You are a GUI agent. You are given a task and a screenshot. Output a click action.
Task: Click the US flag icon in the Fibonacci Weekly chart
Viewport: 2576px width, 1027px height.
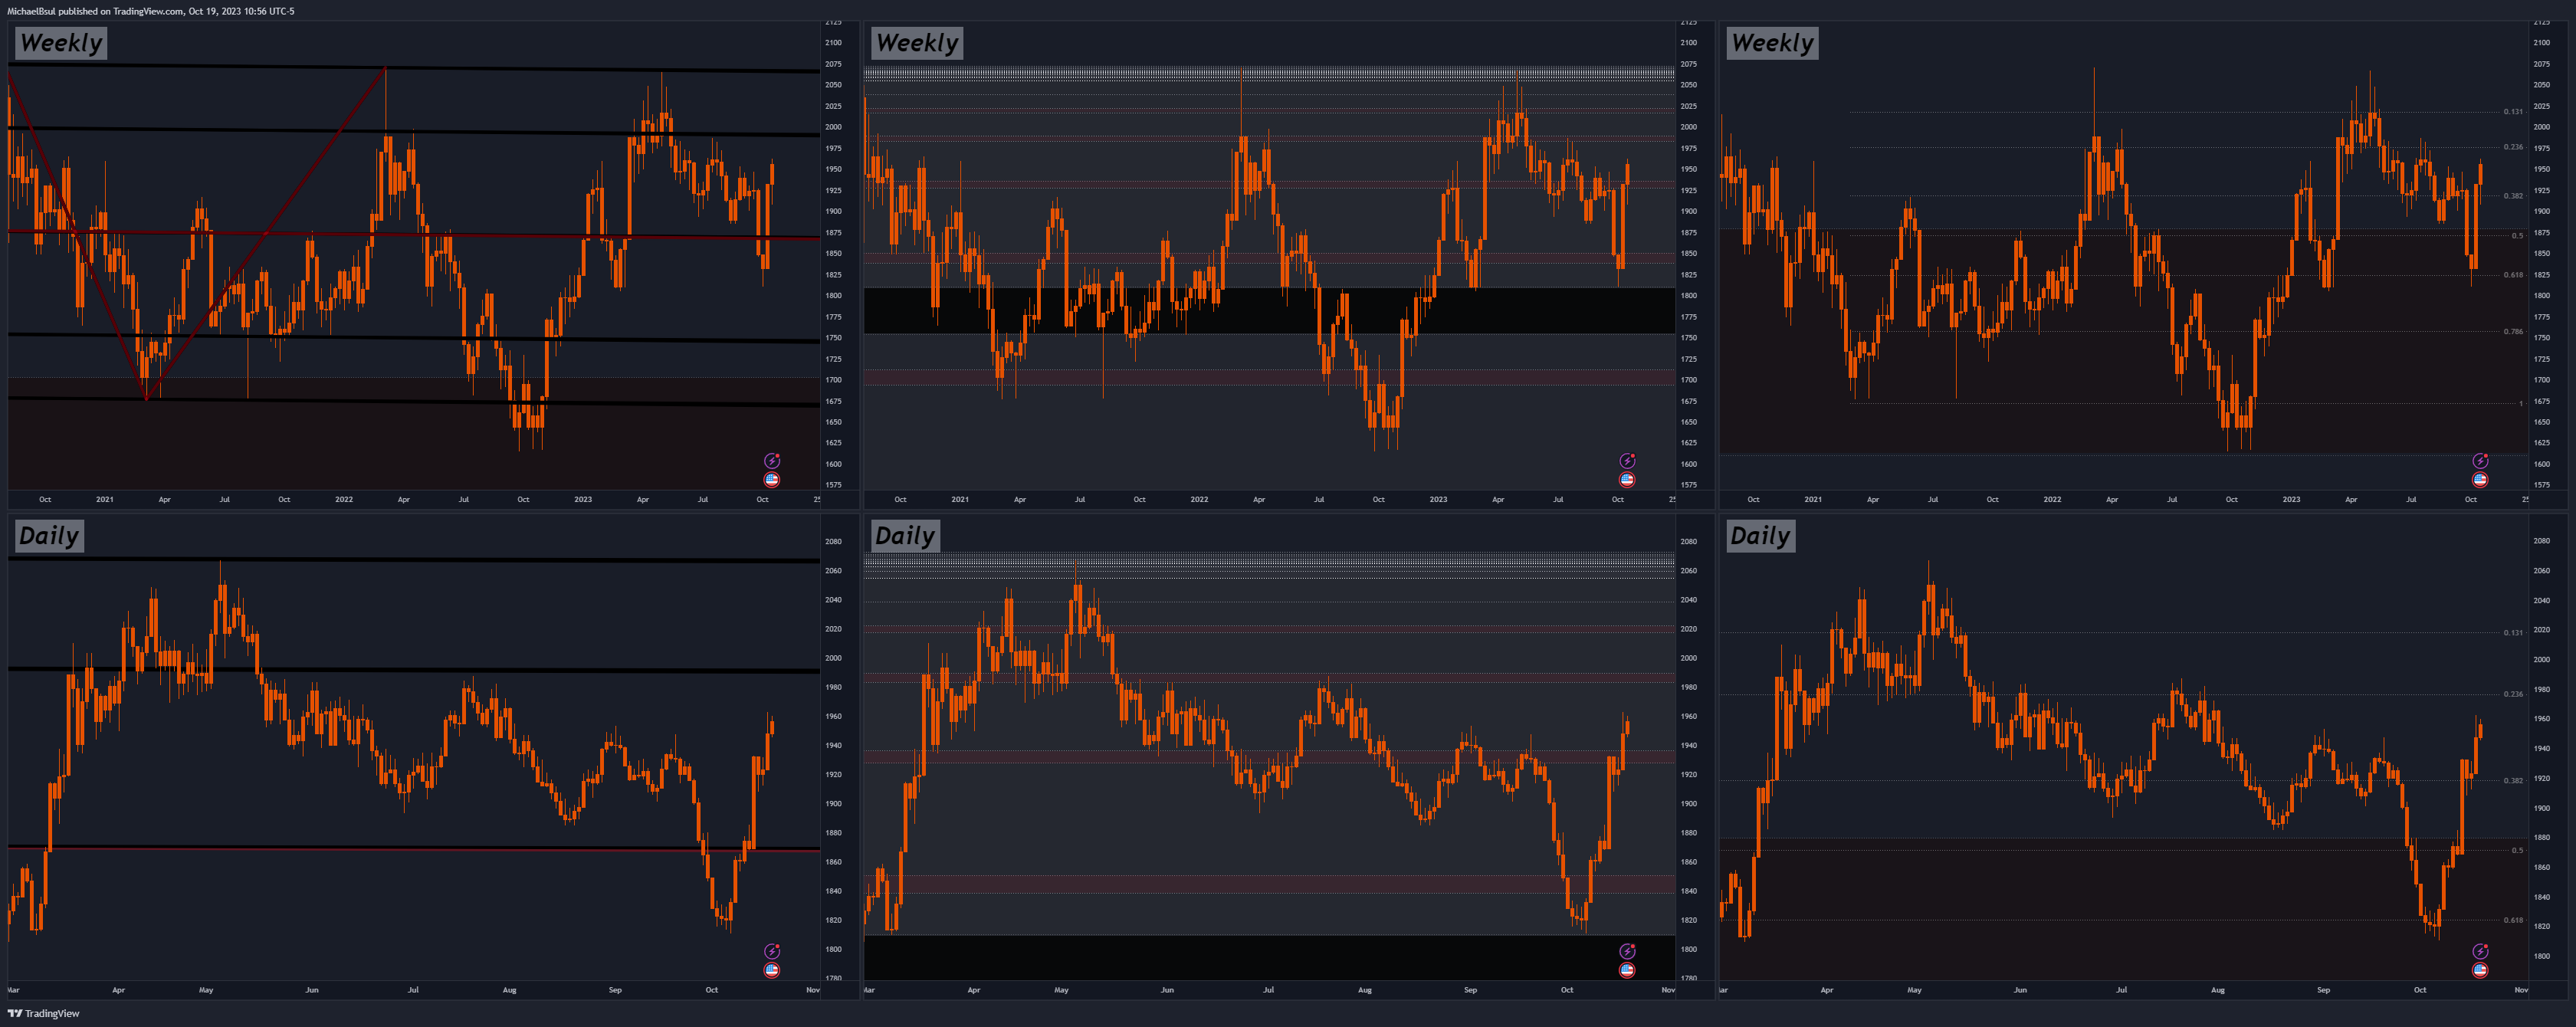coord(2480,480)
